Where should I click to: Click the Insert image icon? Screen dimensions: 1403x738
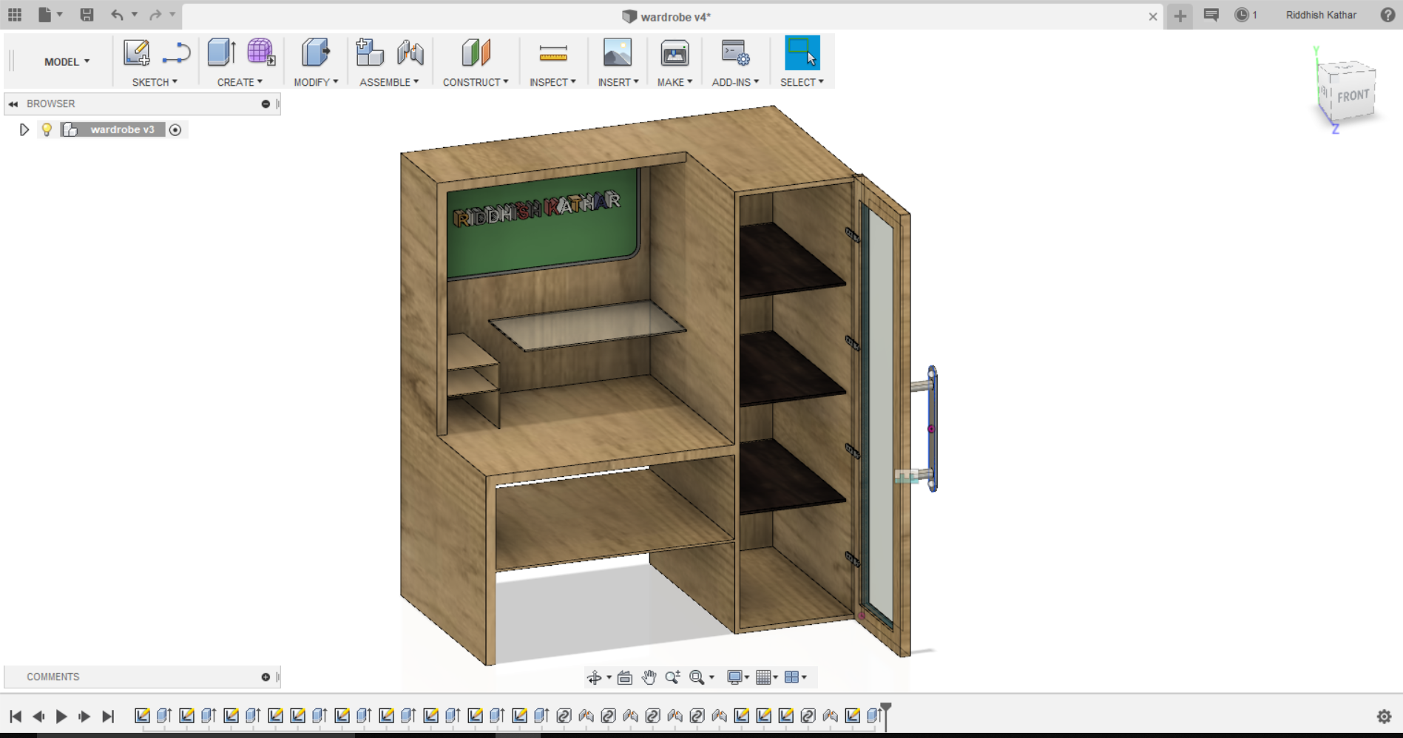pos(618,53)
